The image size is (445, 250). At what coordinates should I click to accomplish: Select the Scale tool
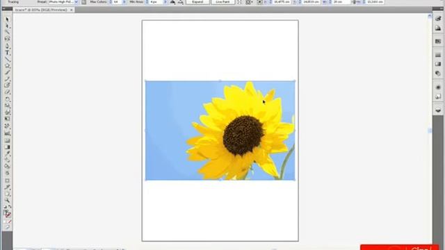pyautogui.click(x=7, y=106)
